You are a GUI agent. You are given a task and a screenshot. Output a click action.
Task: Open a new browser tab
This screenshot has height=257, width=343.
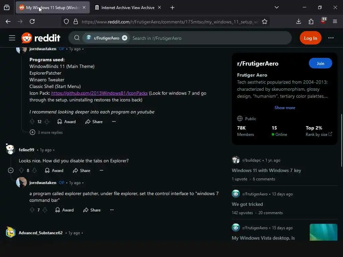173,8
